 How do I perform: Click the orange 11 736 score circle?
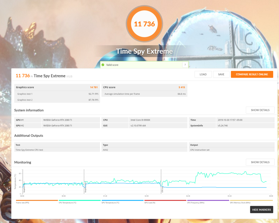click(144, 24)
